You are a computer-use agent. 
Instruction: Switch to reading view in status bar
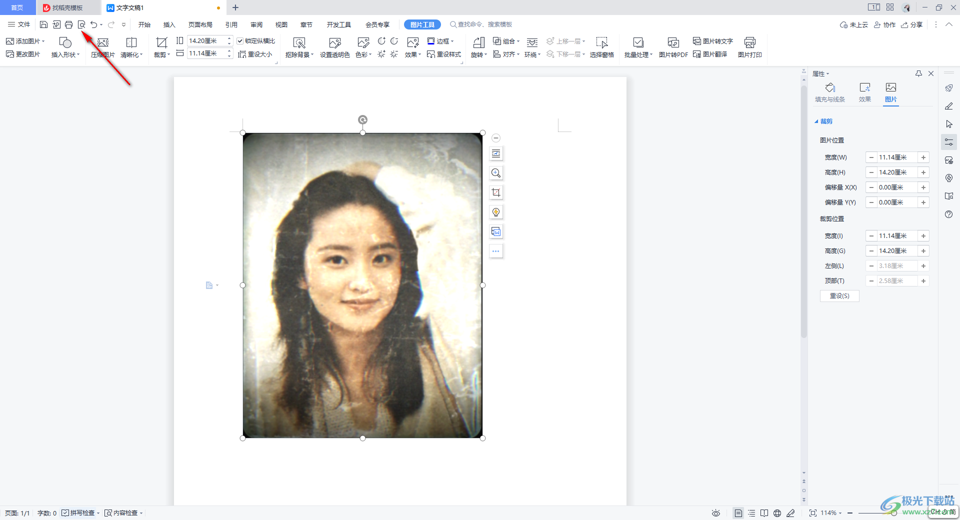[764, 513]
